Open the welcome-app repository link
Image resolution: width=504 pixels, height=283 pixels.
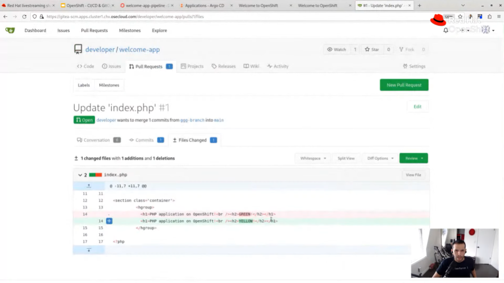point(139,49)
